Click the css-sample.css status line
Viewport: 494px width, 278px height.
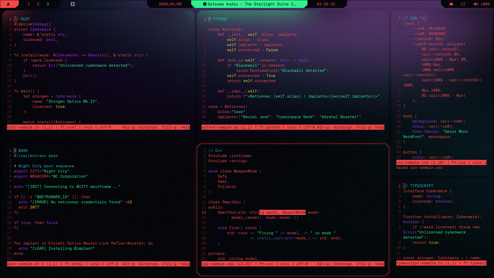pos(441,162)
